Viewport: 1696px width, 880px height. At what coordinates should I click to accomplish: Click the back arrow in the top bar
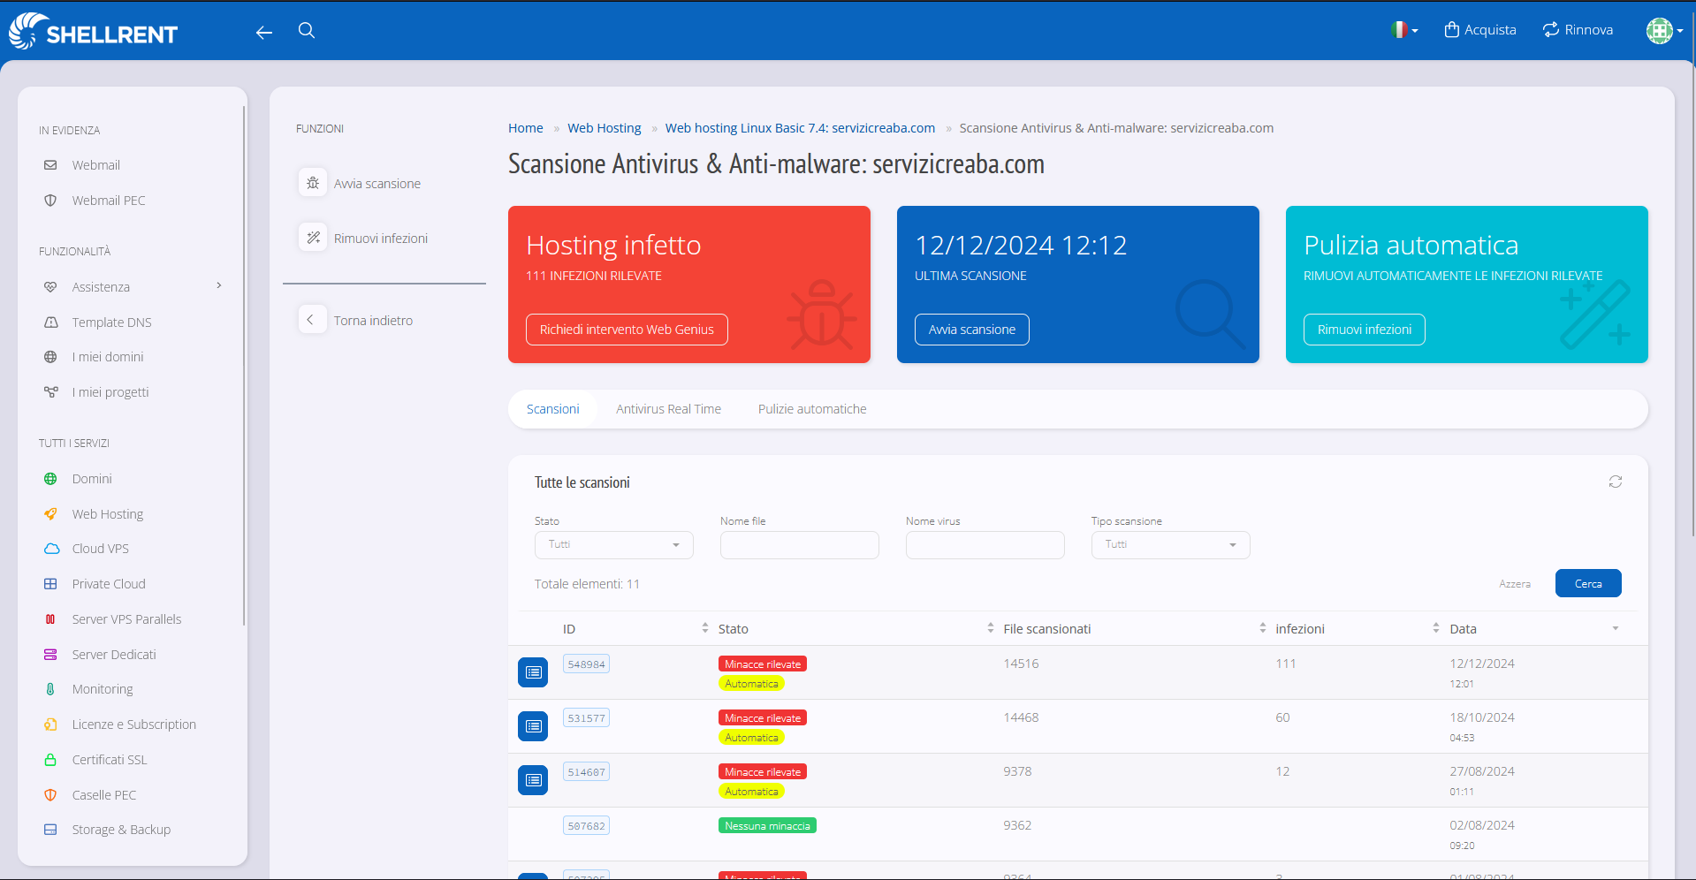pos(263,33)
